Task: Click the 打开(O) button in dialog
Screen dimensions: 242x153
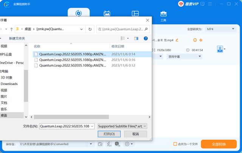Action: (x=109, y=134)
